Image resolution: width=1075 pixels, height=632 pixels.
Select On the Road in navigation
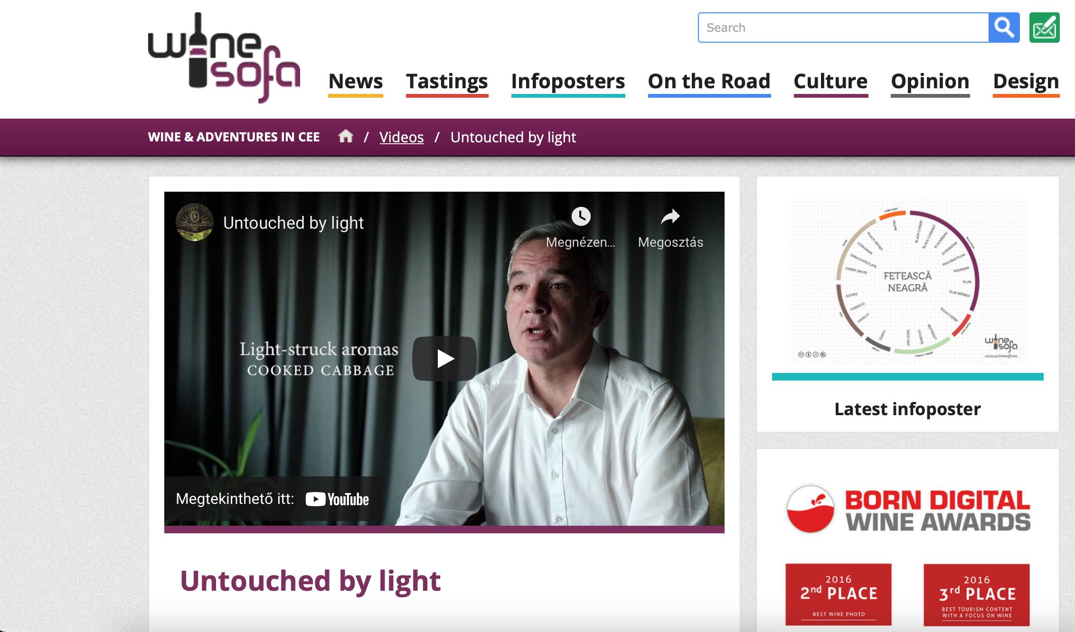[709, 82]
